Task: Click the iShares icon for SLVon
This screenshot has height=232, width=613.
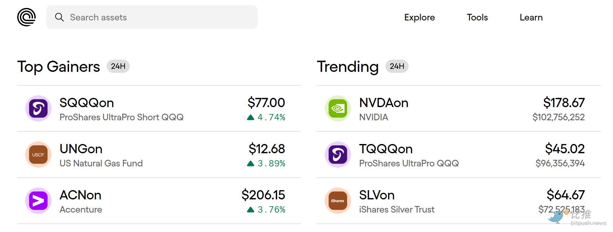Action: coord(338,201)
